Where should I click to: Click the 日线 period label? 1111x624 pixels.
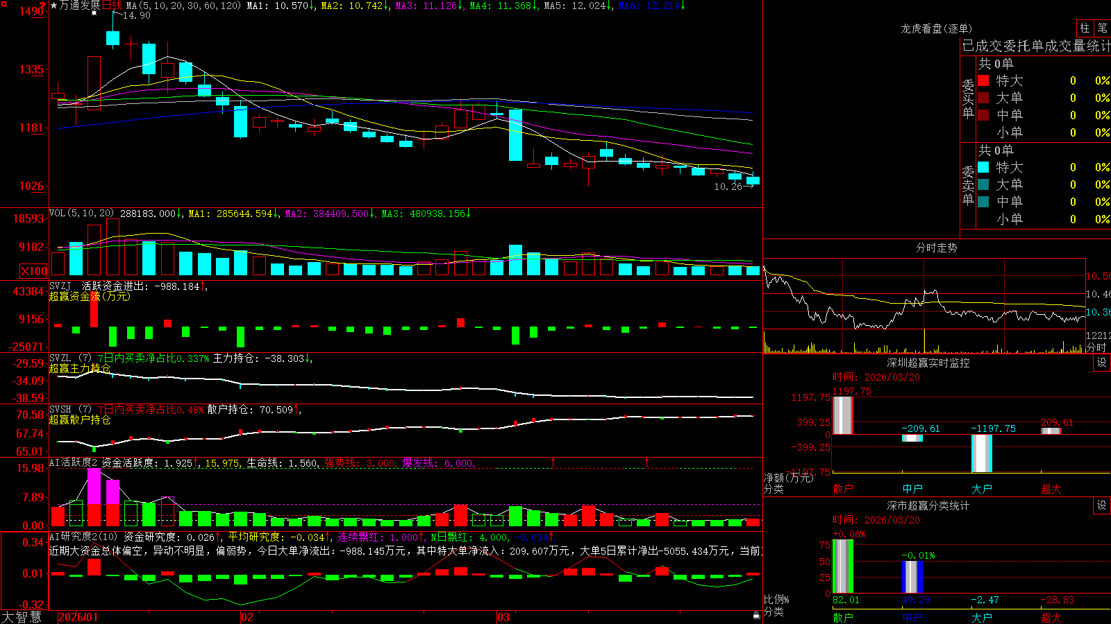[112, 6]
